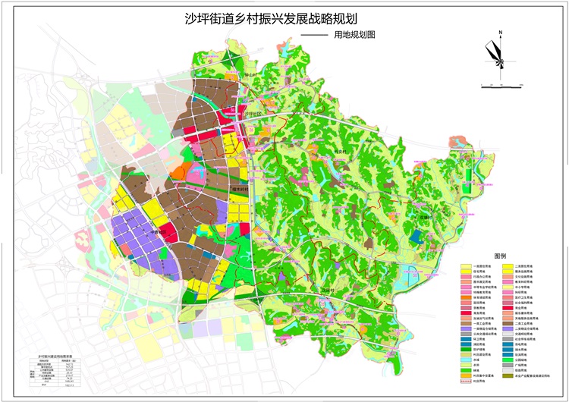Click the 公园绿地 bright green swatch
This screenshot has width=569, height=402.
pyautogui.click(x=508, y=360)
